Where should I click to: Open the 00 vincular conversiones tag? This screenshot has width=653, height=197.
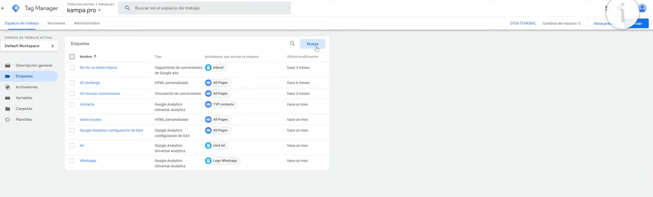click(x=100, y=94)
